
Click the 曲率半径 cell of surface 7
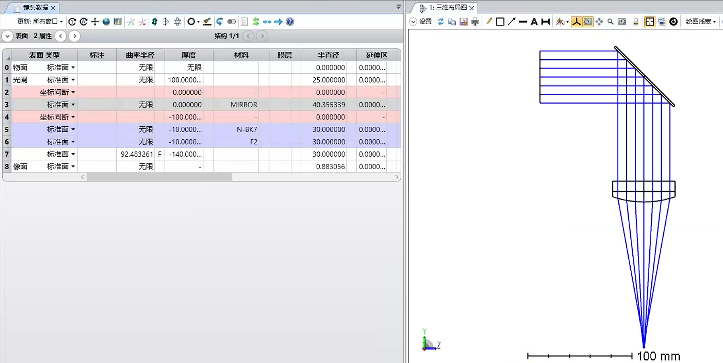[x=136, y=154]
